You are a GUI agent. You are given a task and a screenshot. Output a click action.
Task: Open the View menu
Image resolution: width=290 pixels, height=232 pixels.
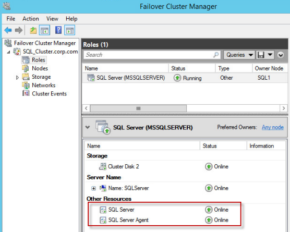click(x=52, y=19)
